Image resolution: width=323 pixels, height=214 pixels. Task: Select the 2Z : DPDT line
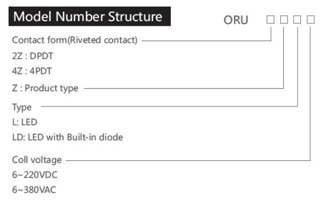[x=33, y=56]
